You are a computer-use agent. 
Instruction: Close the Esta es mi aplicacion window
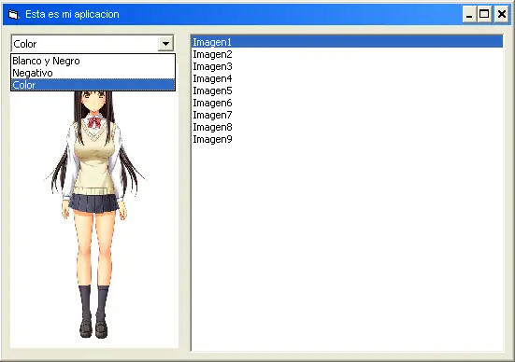click(x=502, y=14)
